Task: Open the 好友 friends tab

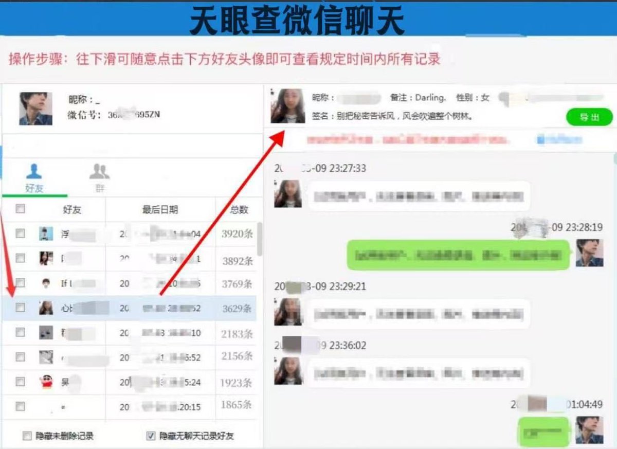Action: (x=34, y=178)
